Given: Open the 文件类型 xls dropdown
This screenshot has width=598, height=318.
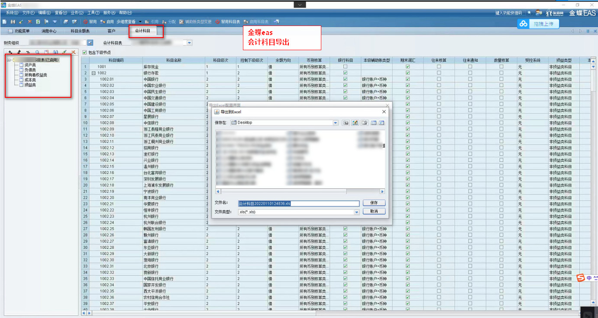Looking at the screenshot, I should pos(357,212).
